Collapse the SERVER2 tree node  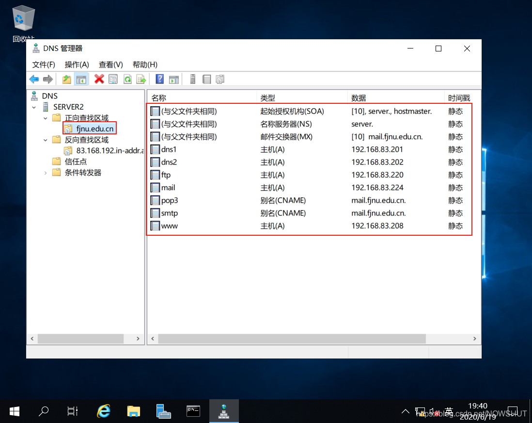click(x=34, y=107)
